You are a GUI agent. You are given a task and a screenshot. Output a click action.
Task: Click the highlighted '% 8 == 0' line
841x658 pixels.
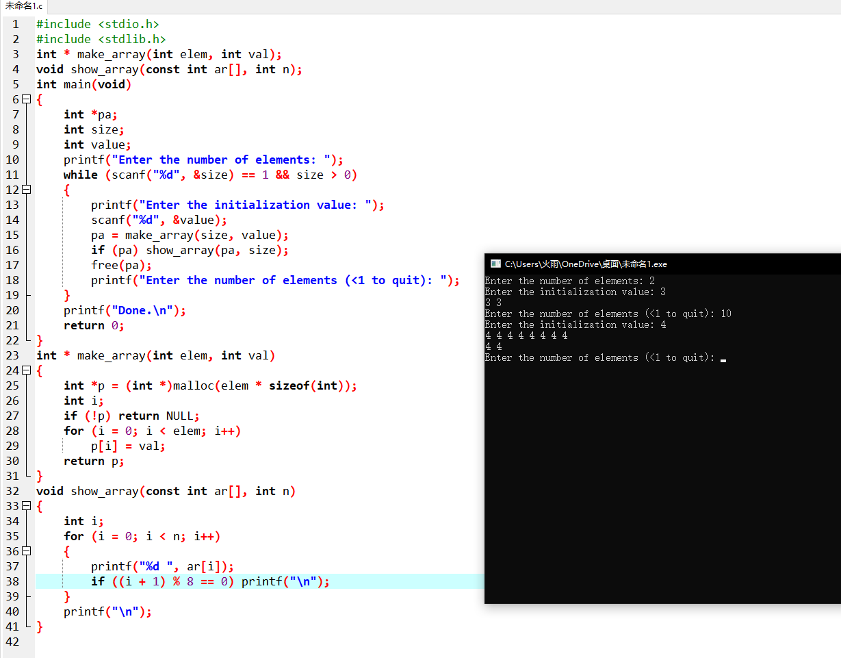pyautogui.click(x=211, y=581)
